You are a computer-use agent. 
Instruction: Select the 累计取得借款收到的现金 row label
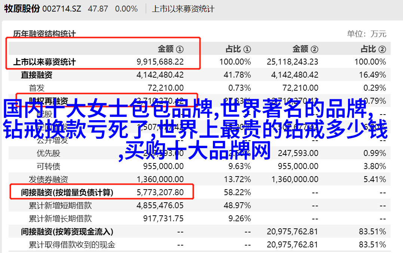[x=72, y=245]
